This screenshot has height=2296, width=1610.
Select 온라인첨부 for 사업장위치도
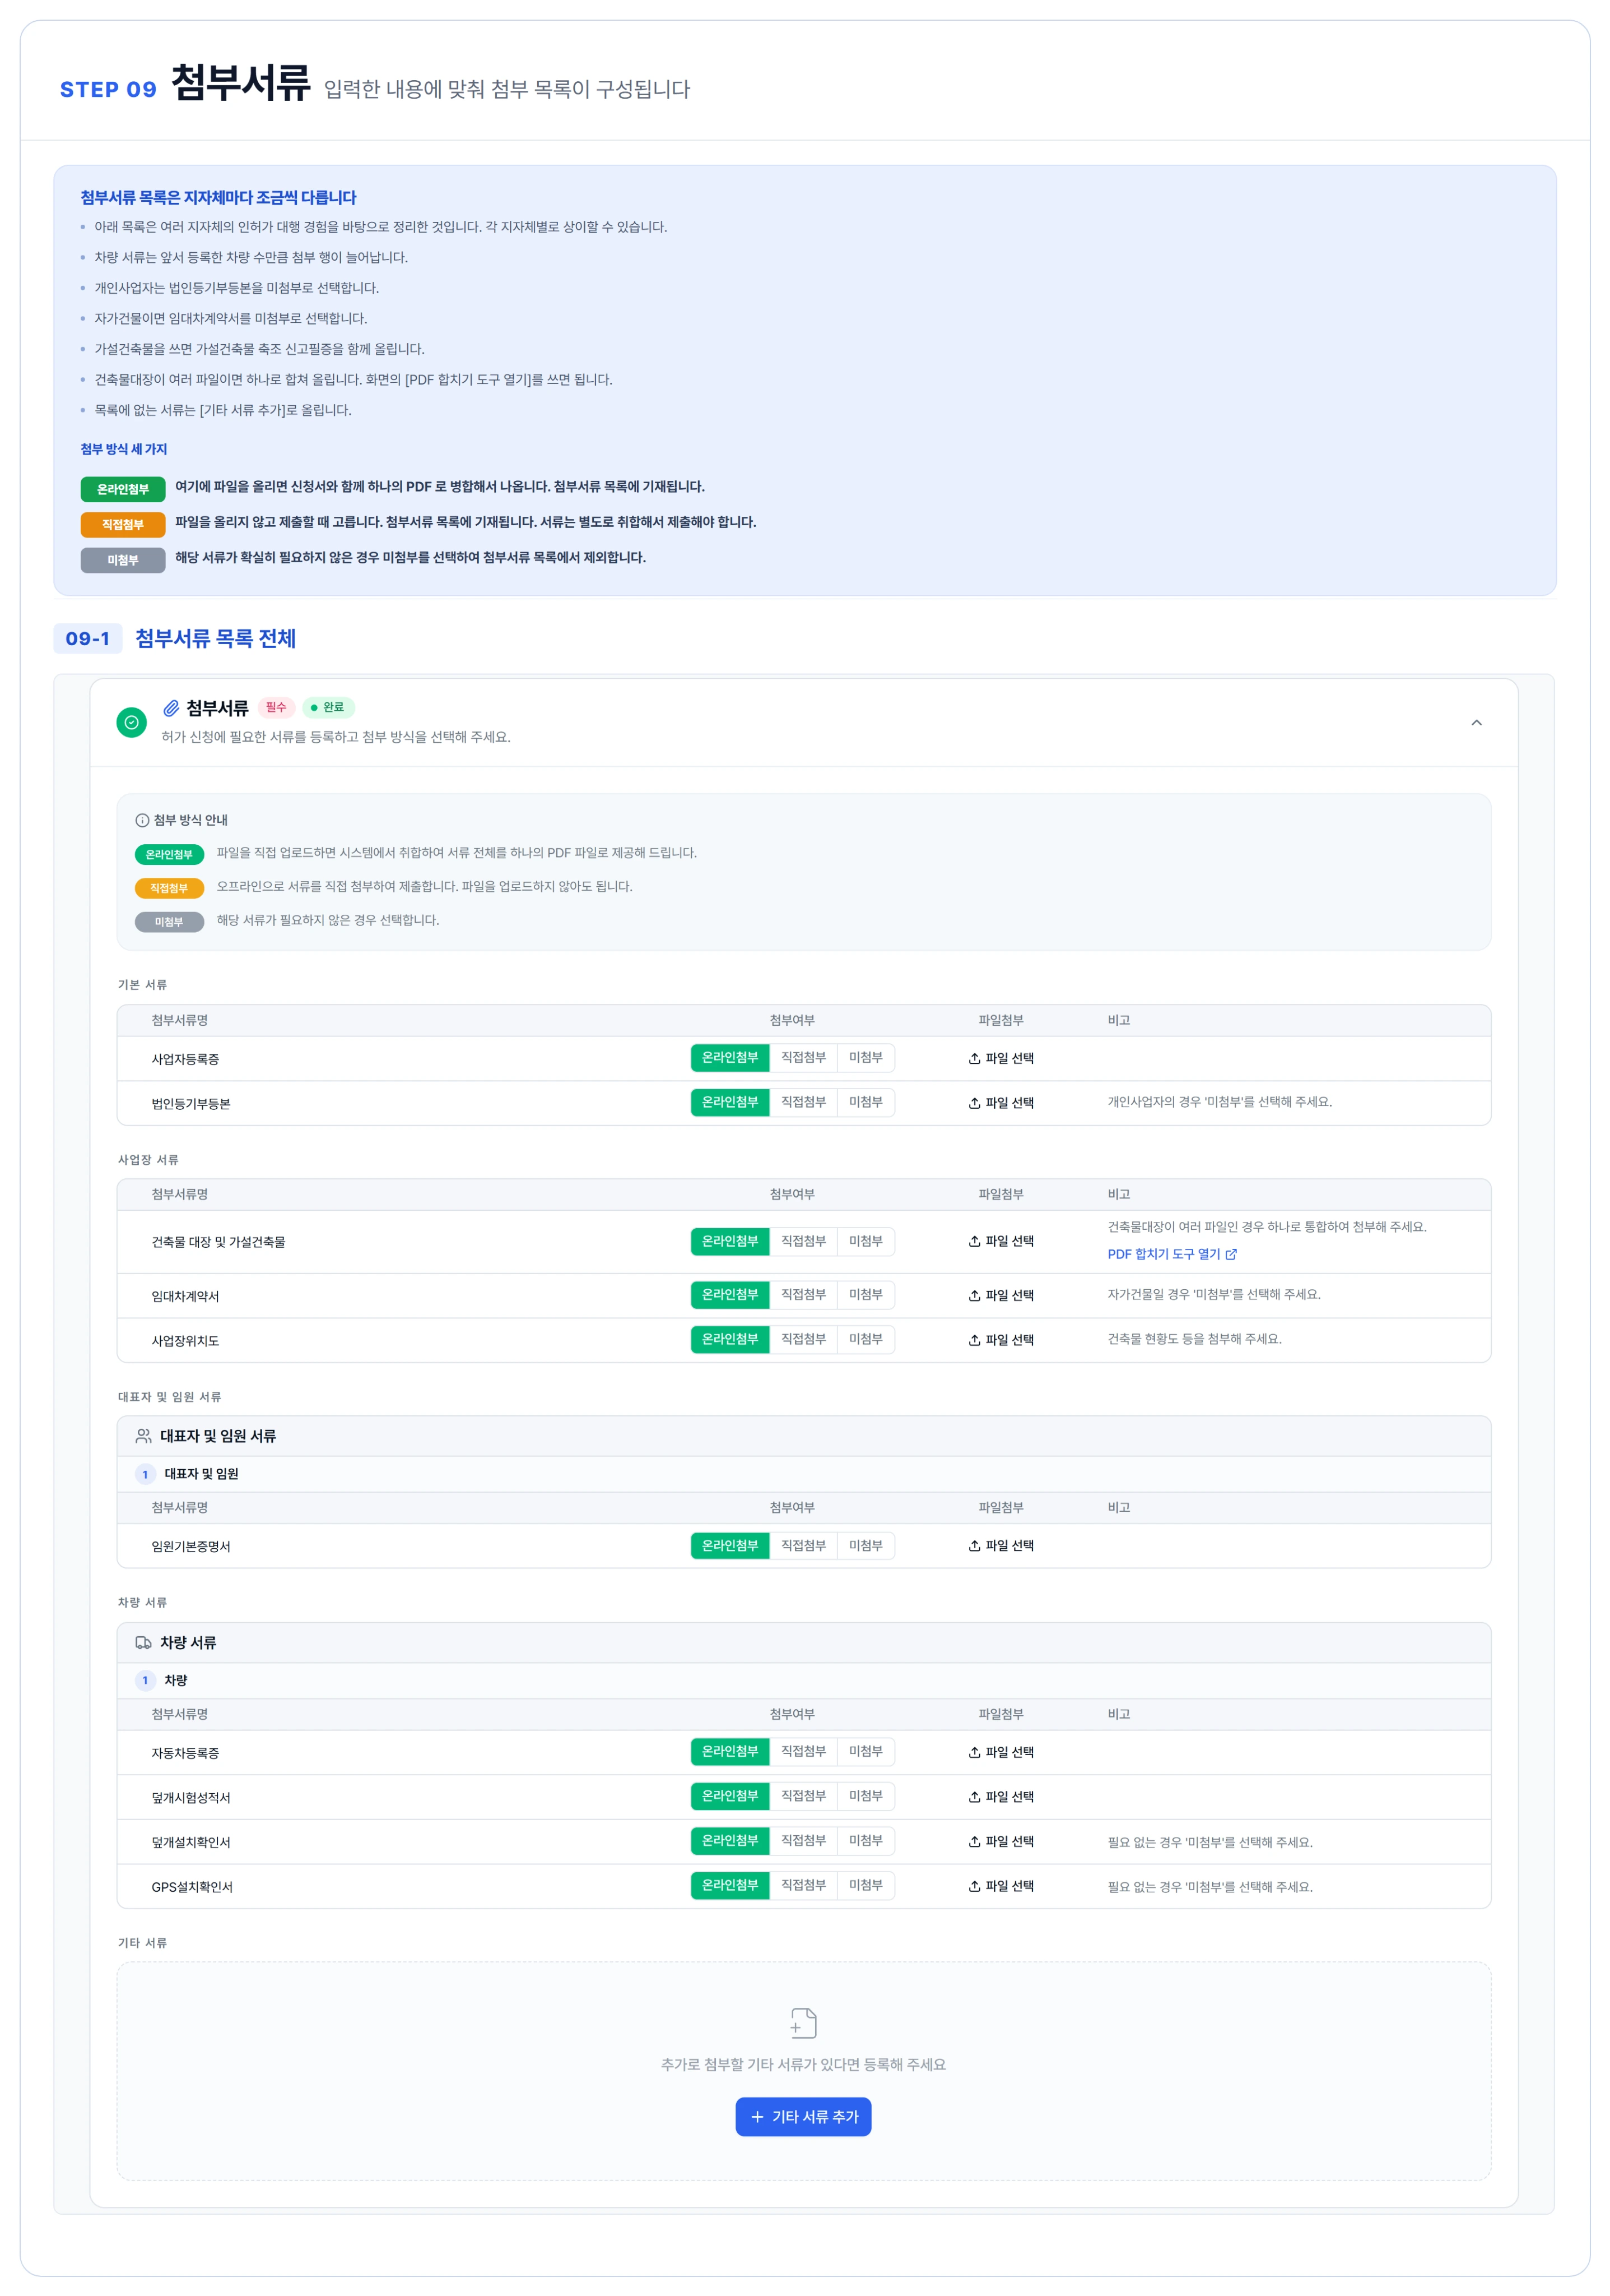click(729, 1340)
